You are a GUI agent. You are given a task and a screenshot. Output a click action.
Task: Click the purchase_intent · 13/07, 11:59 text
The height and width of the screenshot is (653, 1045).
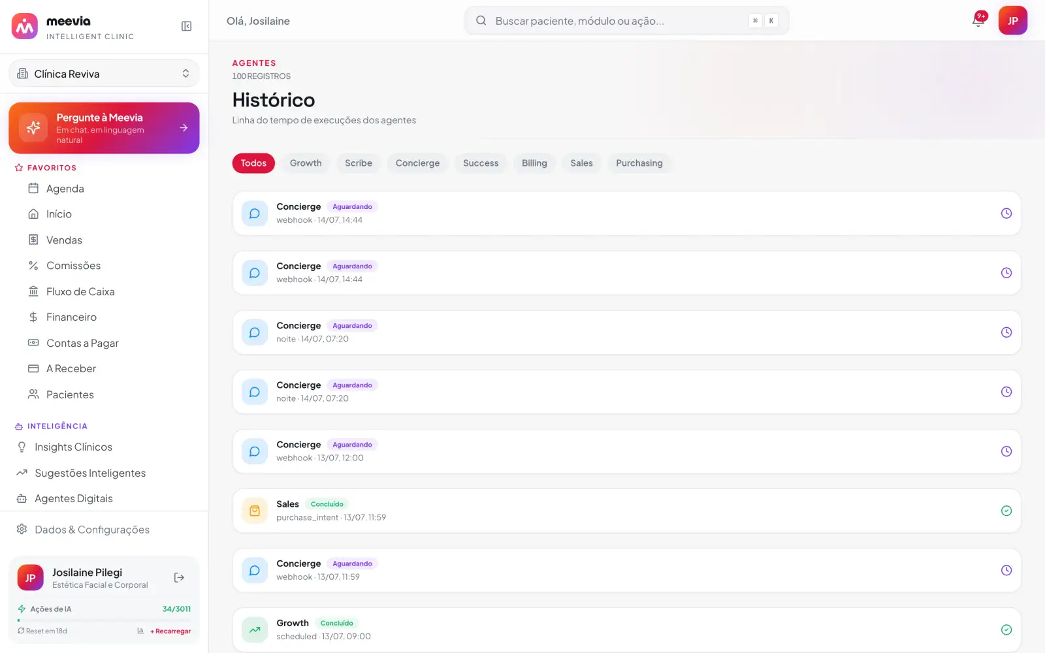click(x=331, y=518)
